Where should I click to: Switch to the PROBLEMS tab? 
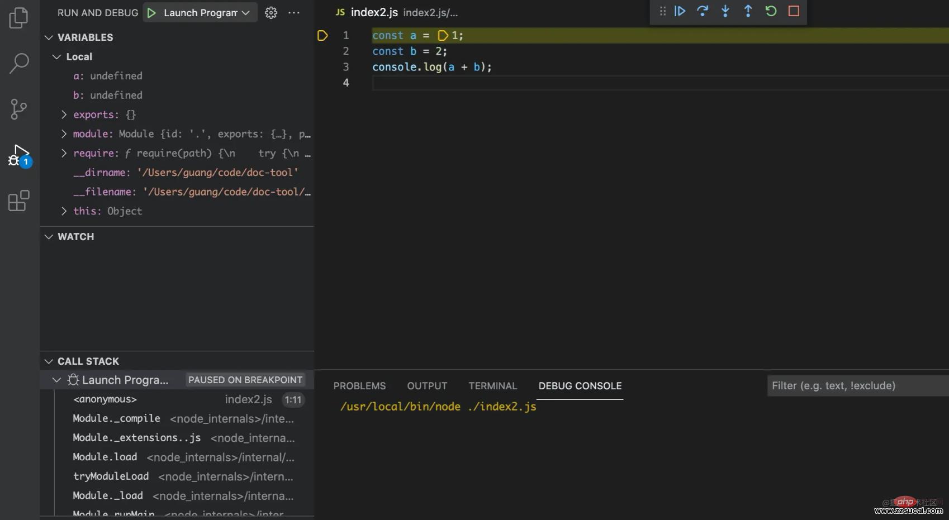pos(359,386)
